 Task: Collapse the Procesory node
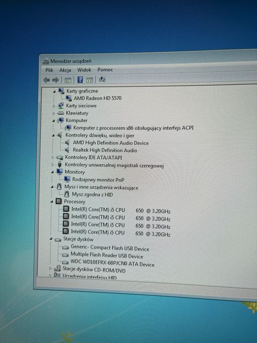(51, 202)
